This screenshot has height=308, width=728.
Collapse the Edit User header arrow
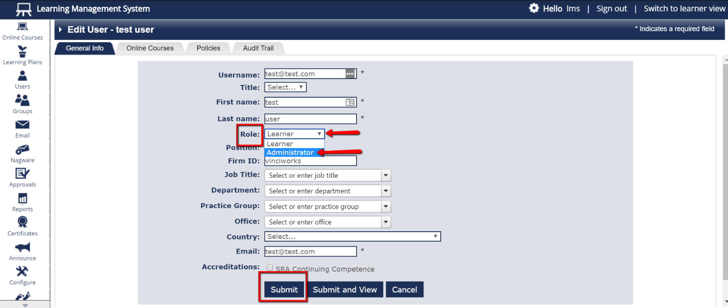(x=60, y=30)
